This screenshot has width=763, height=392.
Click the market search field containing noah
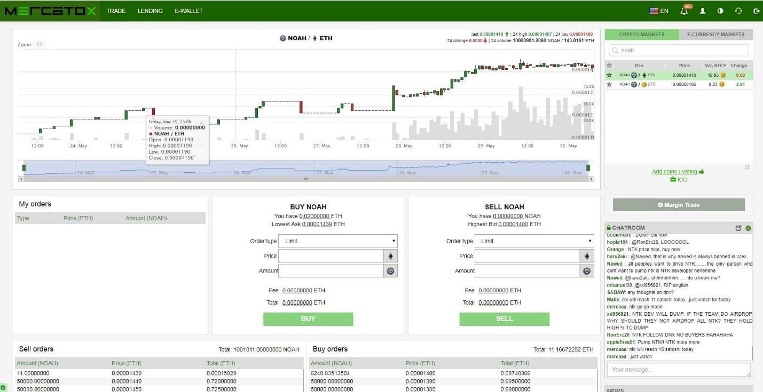679,50
